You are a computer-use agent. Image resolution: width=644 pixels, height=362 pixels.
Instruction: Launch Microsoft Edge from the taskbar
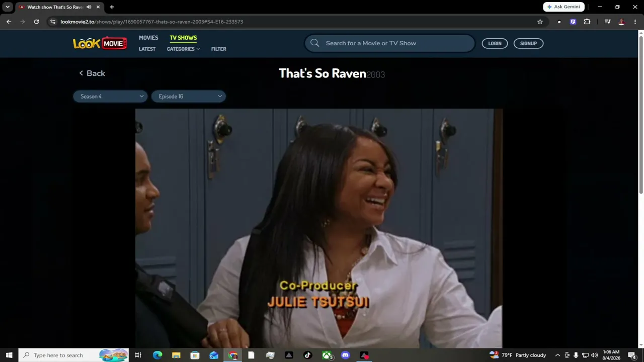point(157,355)
